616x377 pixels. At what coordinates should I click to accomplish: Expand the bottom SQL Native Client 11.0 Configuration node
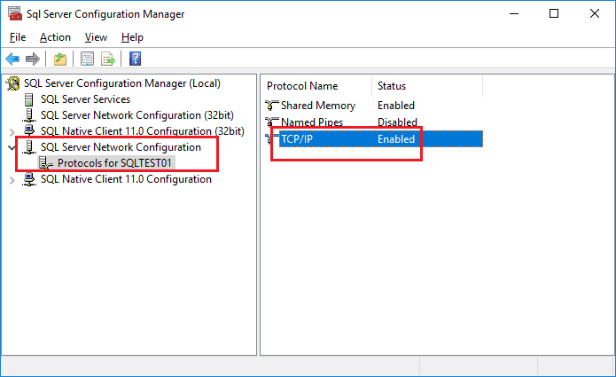12,180
